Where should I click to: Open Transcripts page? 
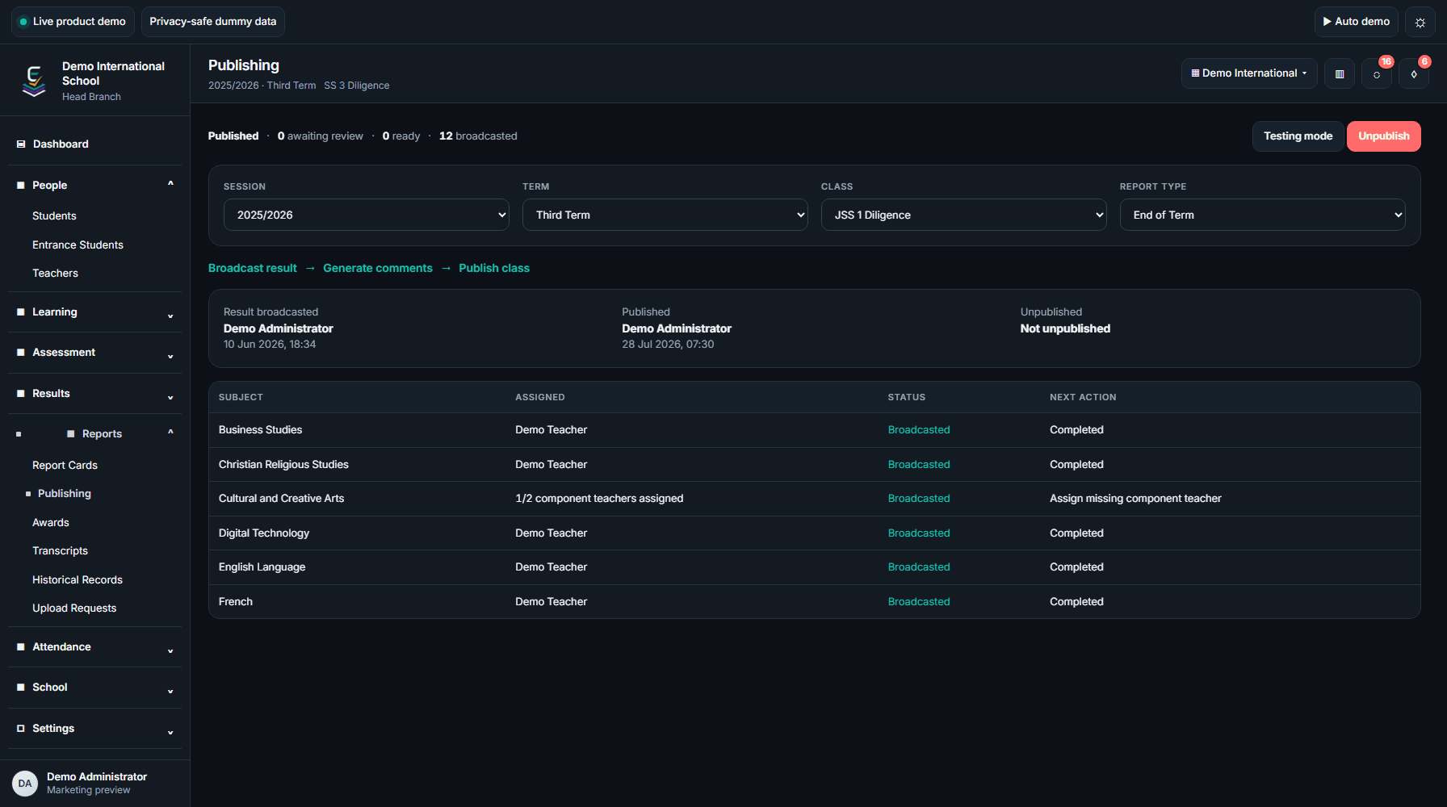click(x=60, y=550)
